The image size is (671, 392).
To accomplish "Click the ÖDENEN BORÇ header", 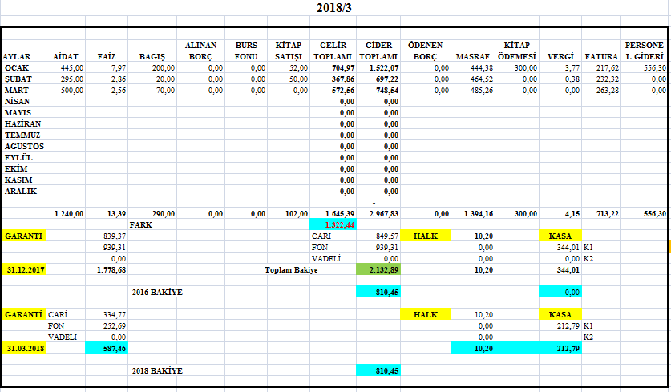I will point(426,51).
